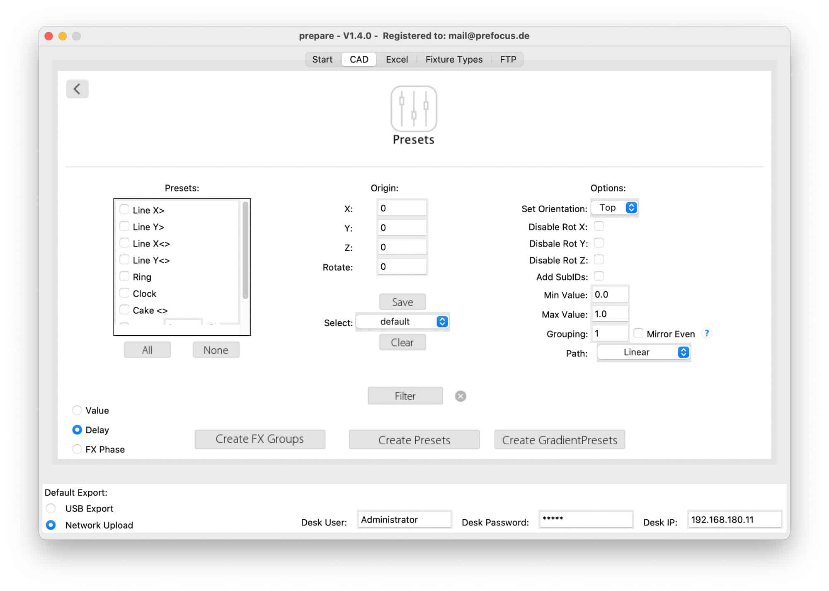Click the Create FX Groups button
The height and width of the screenshot is (591, 829).
coord(260,439)
